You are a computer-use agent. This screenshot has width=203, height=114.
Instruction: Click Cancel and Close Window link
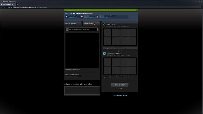coord(120,95)
